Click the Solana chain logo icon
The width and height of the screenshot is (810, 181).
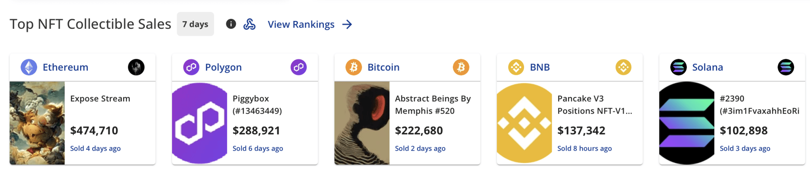(678, 67)
